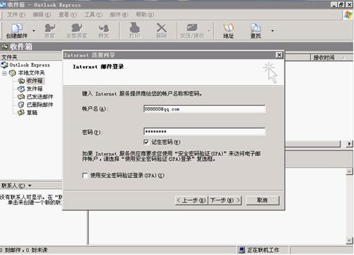This screenshot has width=354, height=255.
Task: Click the Create Mail (创建邮件) toolbar icon
Action: (17, 31)
